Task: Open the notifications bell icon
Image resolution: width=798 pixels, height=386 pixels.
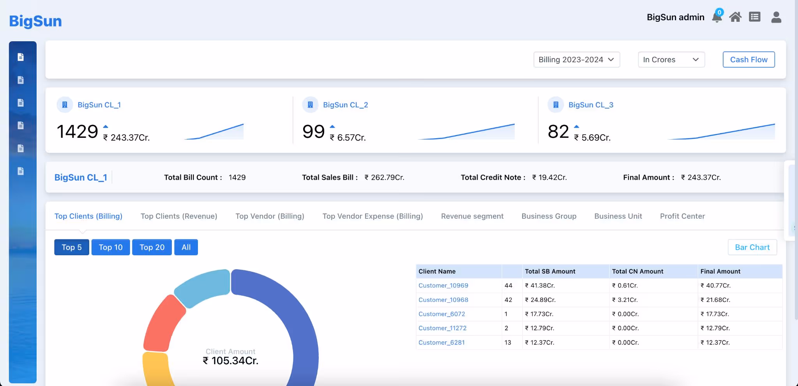Action: [x=717, y=17]
